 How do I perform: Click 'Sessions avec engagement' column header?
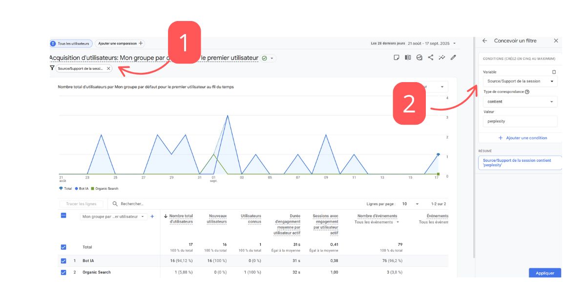325,224
